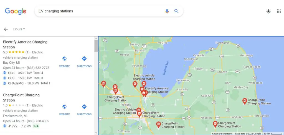Get directions to Electrify America station

(84, 59)
